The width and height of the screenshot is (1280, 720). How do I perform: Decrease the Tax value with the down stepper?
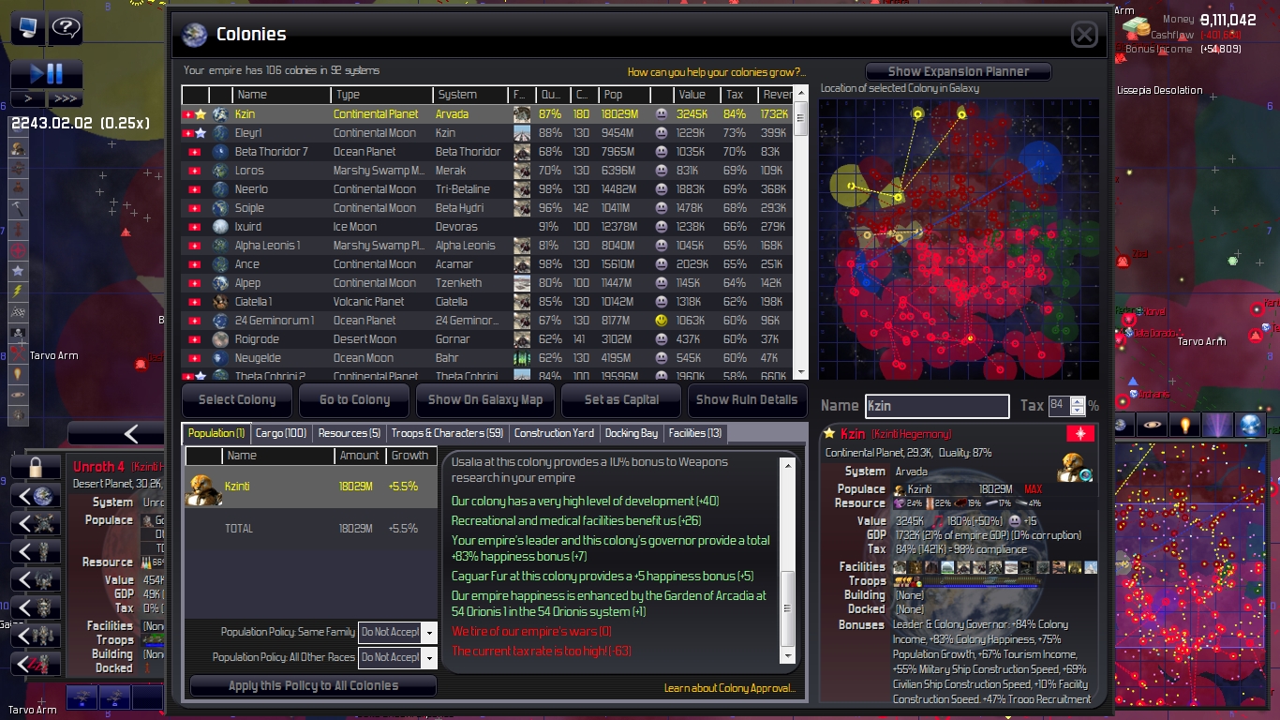[x=1078, y=411]
